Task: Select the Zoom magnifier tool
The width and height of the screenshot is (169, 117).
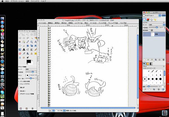Action: 32,42
